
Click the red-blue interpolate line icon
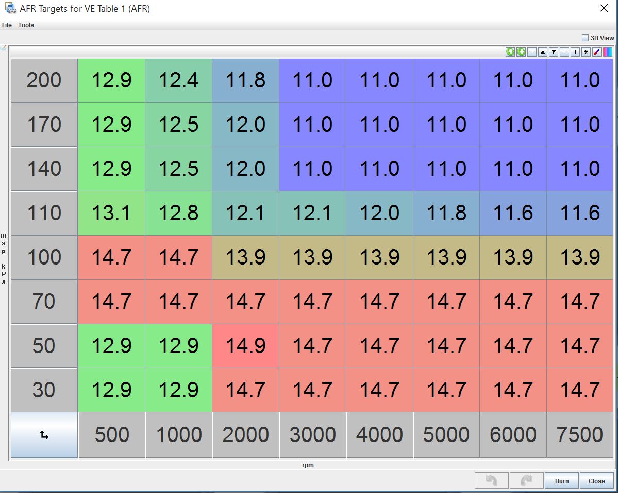597,52
